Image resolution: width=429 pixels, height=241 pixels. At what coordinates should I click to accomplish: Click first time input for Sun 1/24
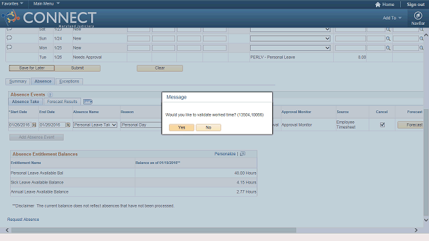point(139,39)
